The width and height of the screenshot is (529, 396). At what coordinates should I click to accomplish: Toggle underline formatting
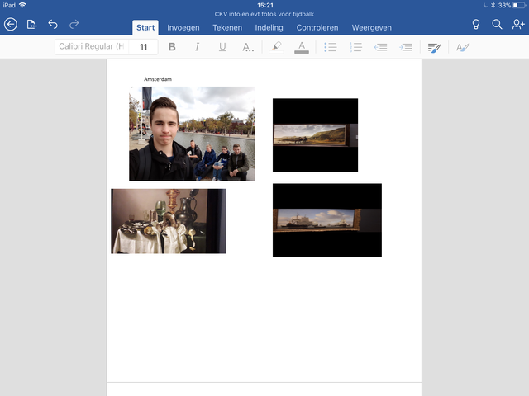tap(222, 47)
